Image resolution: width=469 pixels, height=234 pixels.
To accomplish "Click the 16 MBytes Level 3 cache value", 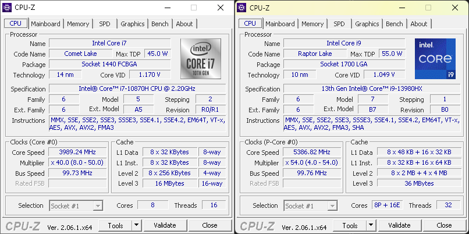I will tap(169, 183).
